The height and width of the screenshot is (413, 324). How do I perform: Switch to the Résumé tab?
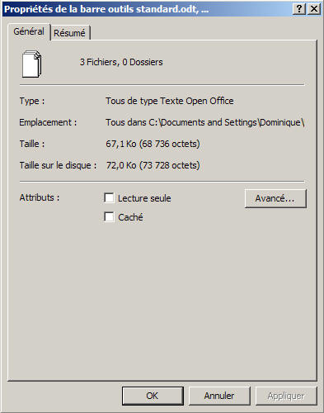tap(69, 33)
